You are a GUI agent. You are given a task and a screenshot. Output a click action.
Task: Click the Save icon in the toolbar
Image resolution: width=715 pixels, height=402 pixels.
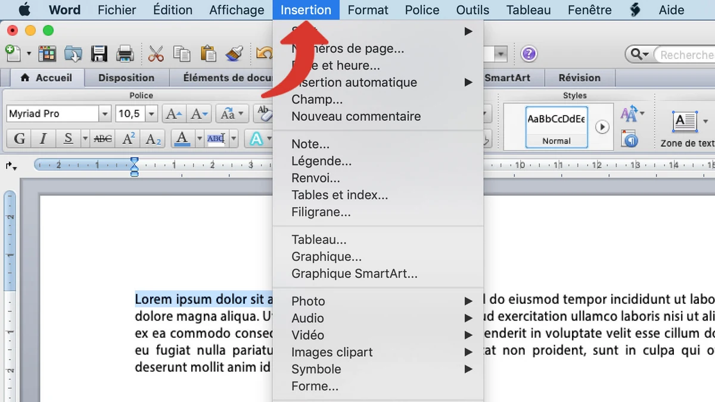99,54
